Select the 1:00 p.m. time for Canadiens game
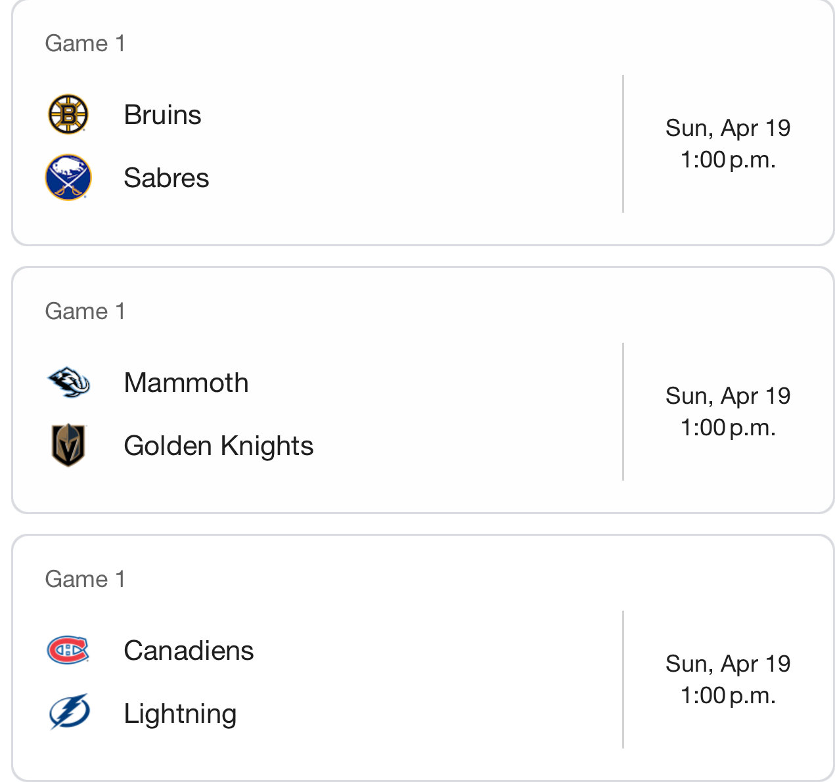The image size is (835, 782). point(728,695)
